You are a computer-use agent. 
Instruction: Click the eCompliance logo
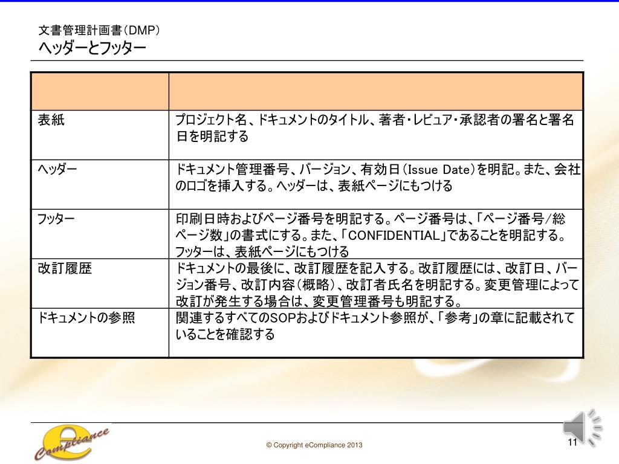click(x=71, y=443)
